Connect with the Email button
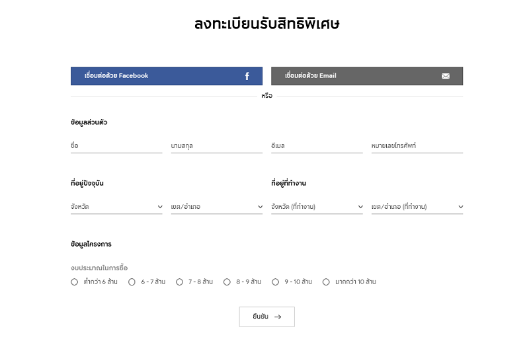The image size is (529, 341). 367,76
